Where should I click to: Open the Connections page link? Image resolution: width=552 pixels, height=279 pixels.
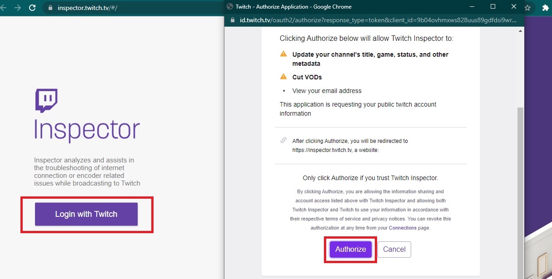tap(403, 228)
